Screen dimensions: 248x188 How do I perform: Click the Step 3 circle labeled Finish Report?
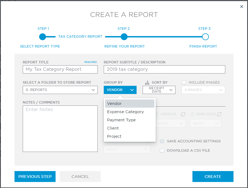(x=205, y=37)
